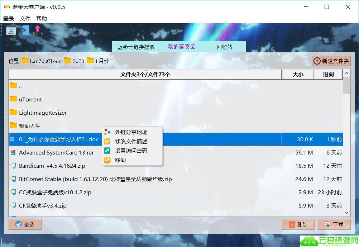The width and height of the screenshot is (359, 247).
Task: Click the key icon beside 设置访问密码
Action: pos(107,151)
